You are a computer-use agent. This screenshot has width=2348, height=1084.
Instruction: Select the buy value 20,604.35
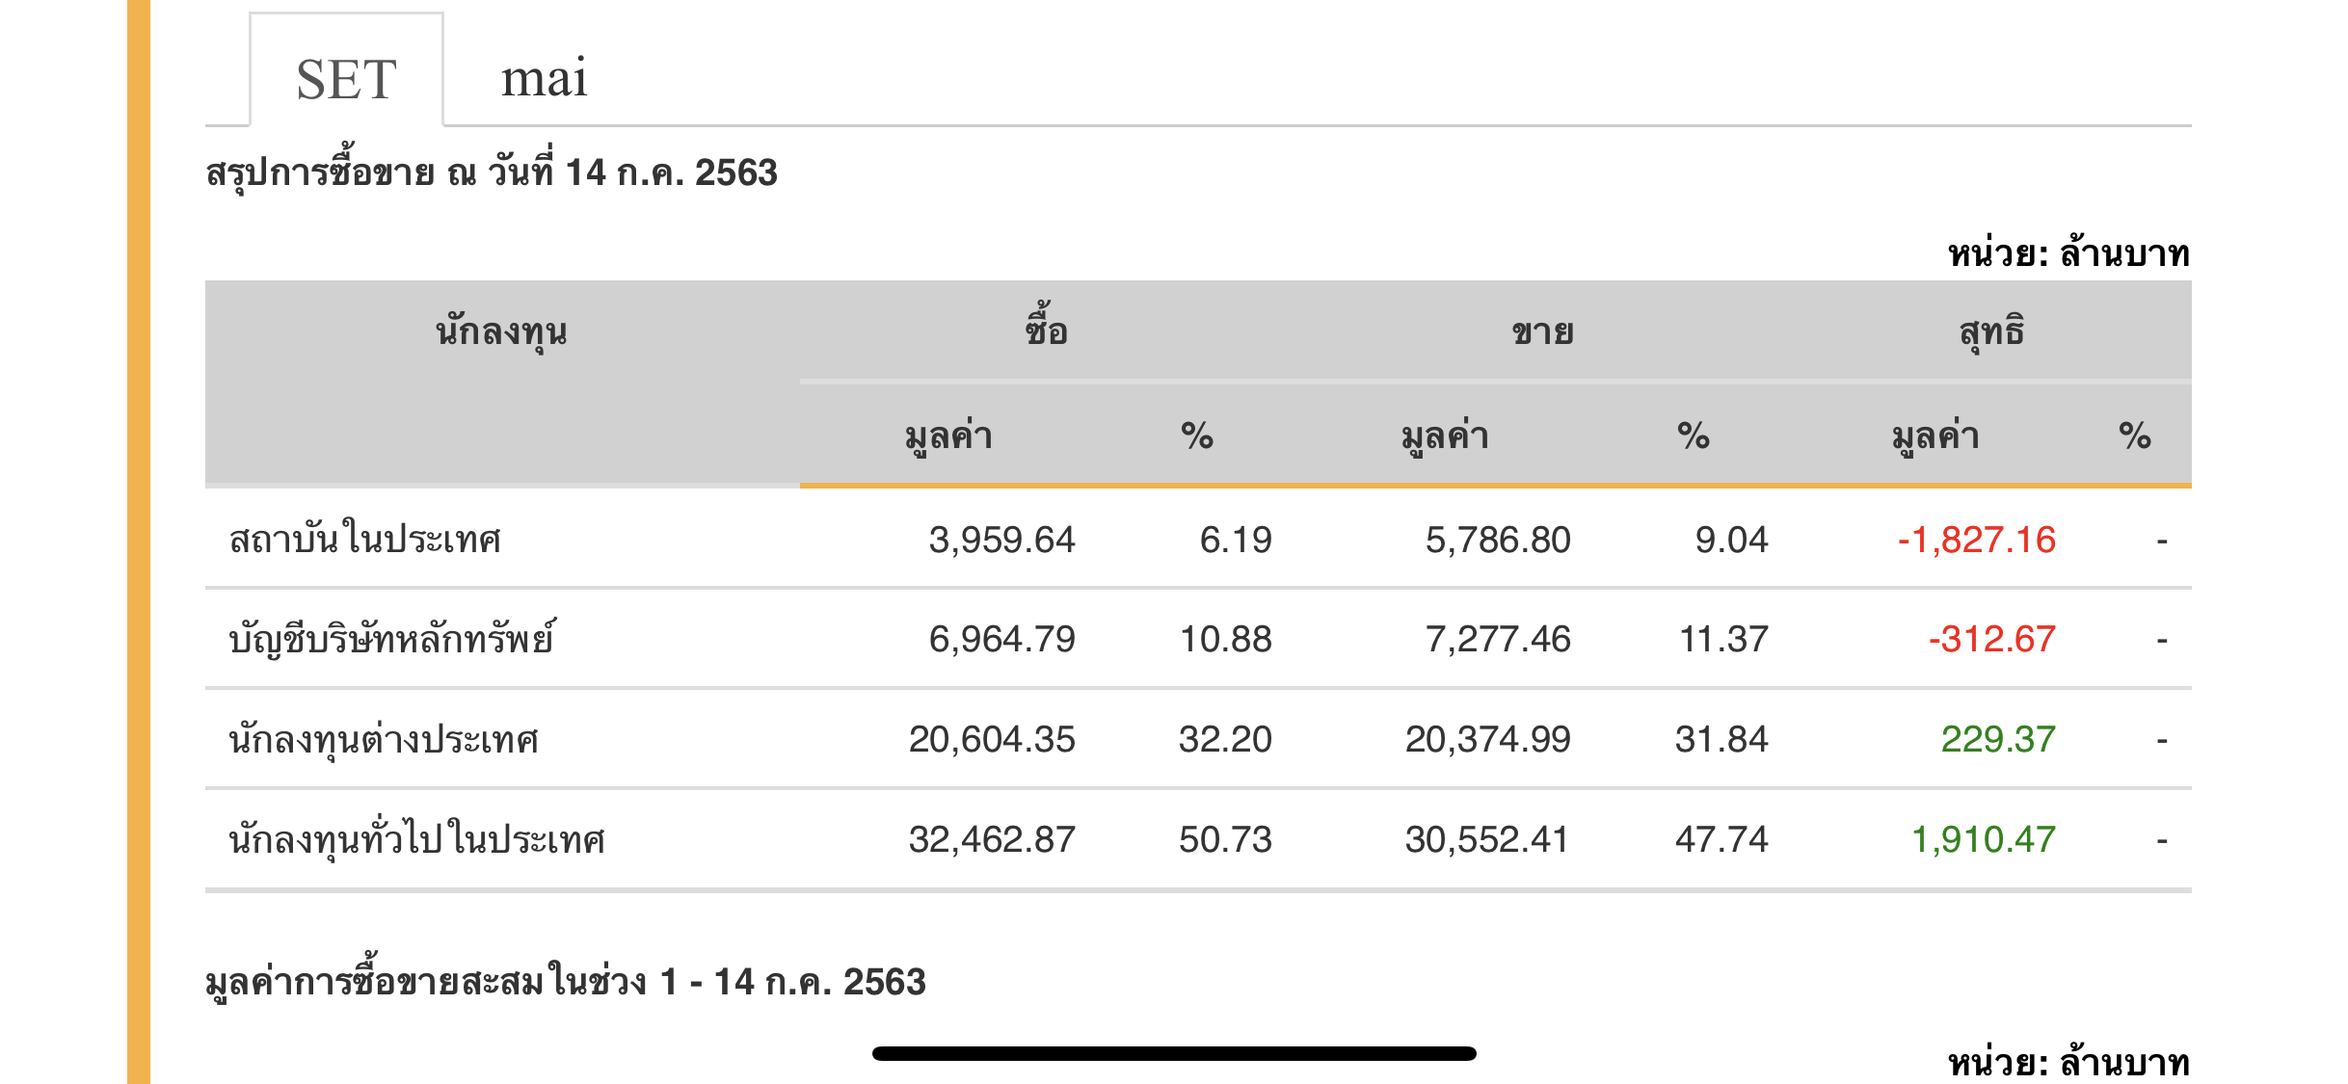tap(991, 740)
